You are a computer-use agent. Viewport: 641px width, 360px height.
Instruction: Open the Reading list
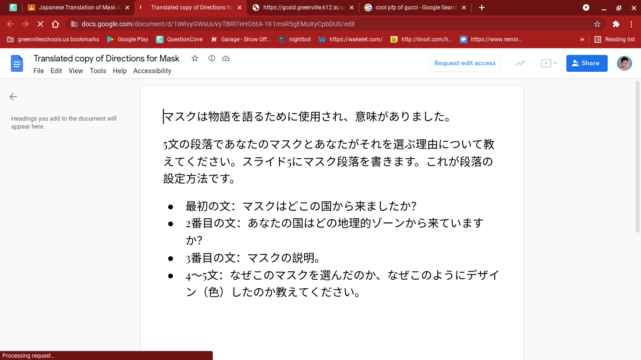pyautogui.click(x=615, y=39)
